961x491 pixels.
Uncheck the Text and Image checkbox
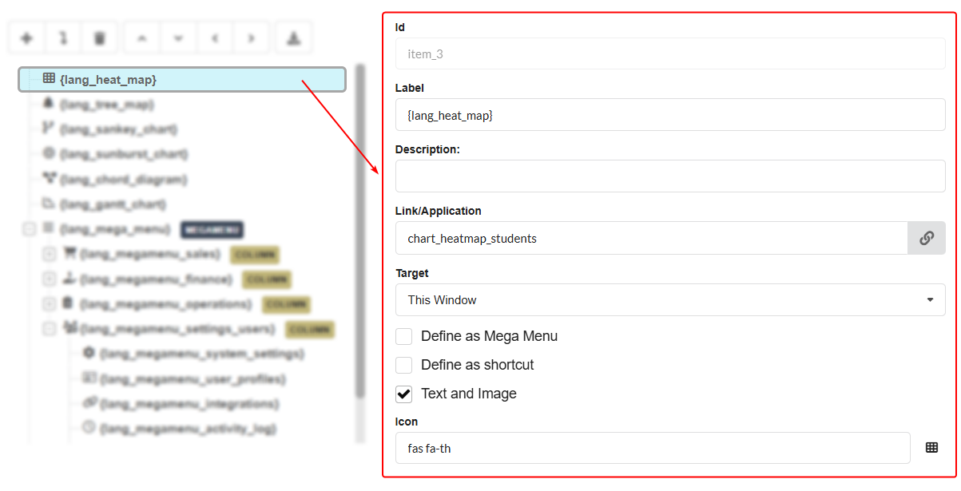click(x=403, y=394)
